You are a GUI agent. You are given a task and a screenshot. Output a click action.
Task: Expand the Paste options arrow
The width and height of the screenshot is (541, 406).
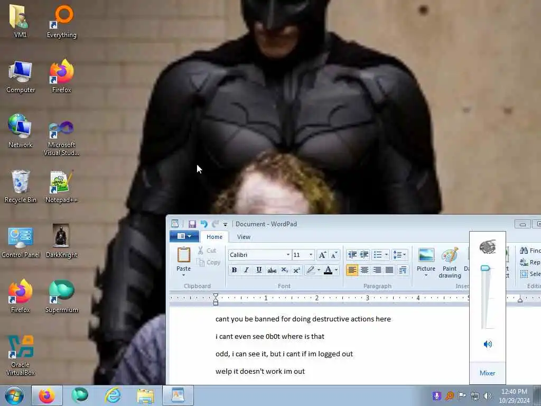[x=183, y=275]
